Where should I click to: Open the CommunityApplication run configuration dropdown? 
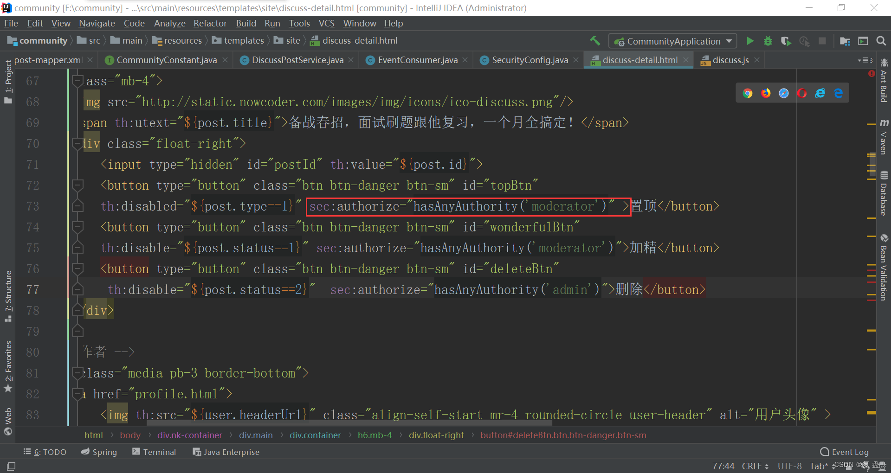[x=673, y=41]
